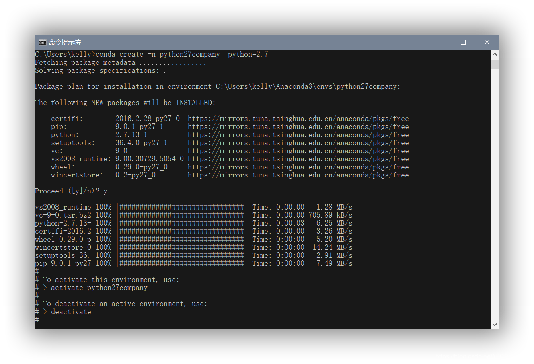Click 'Time: 0:00:03' on the python row

pos(278,223)
